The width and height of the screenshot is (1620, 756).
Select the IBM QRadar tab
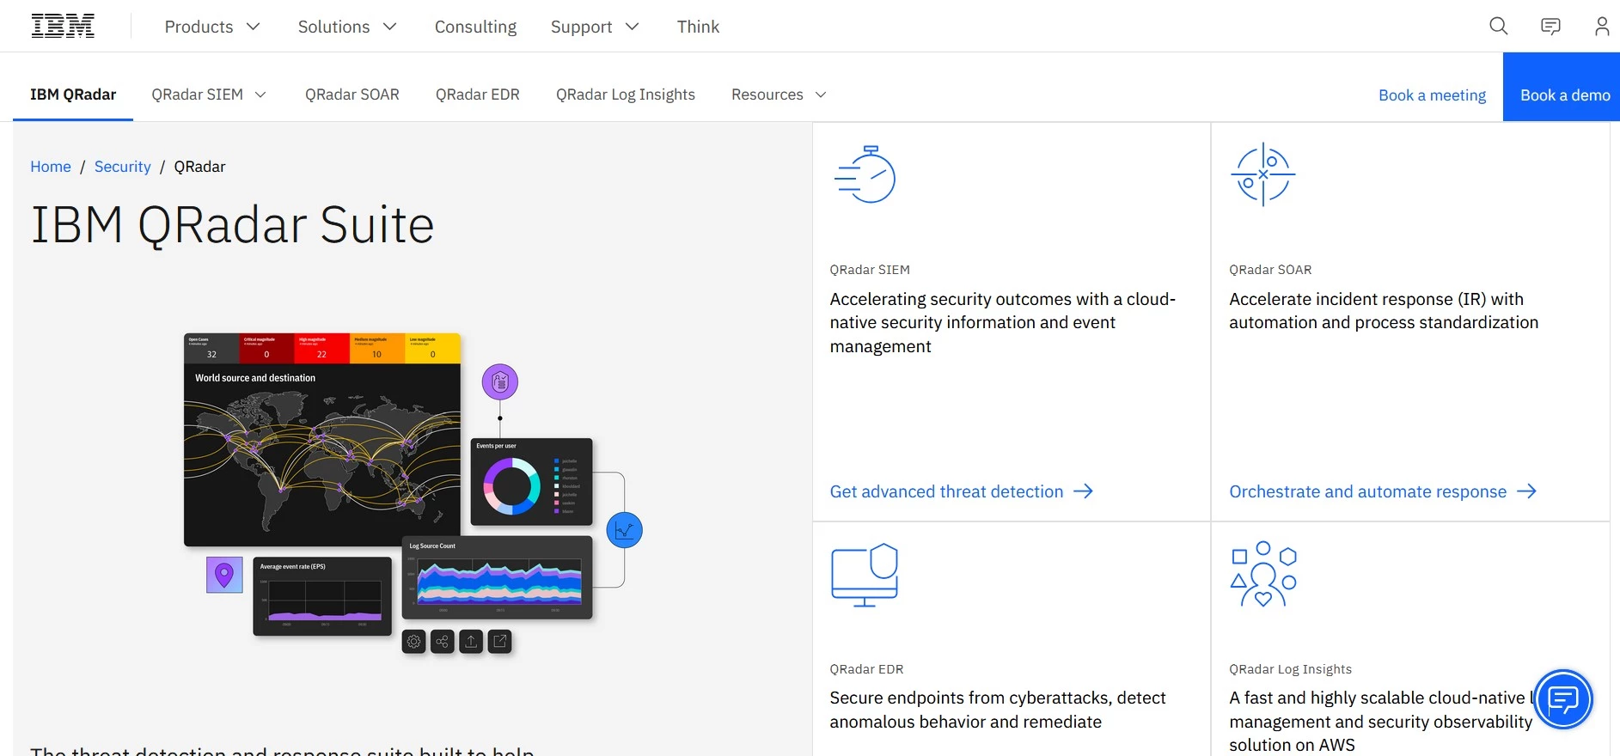tap(73, 94)
